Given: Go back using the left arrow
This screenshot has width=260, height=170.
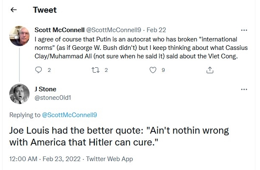Looking at the screenshot, I should pyautogui.click(x=14, y=10).
